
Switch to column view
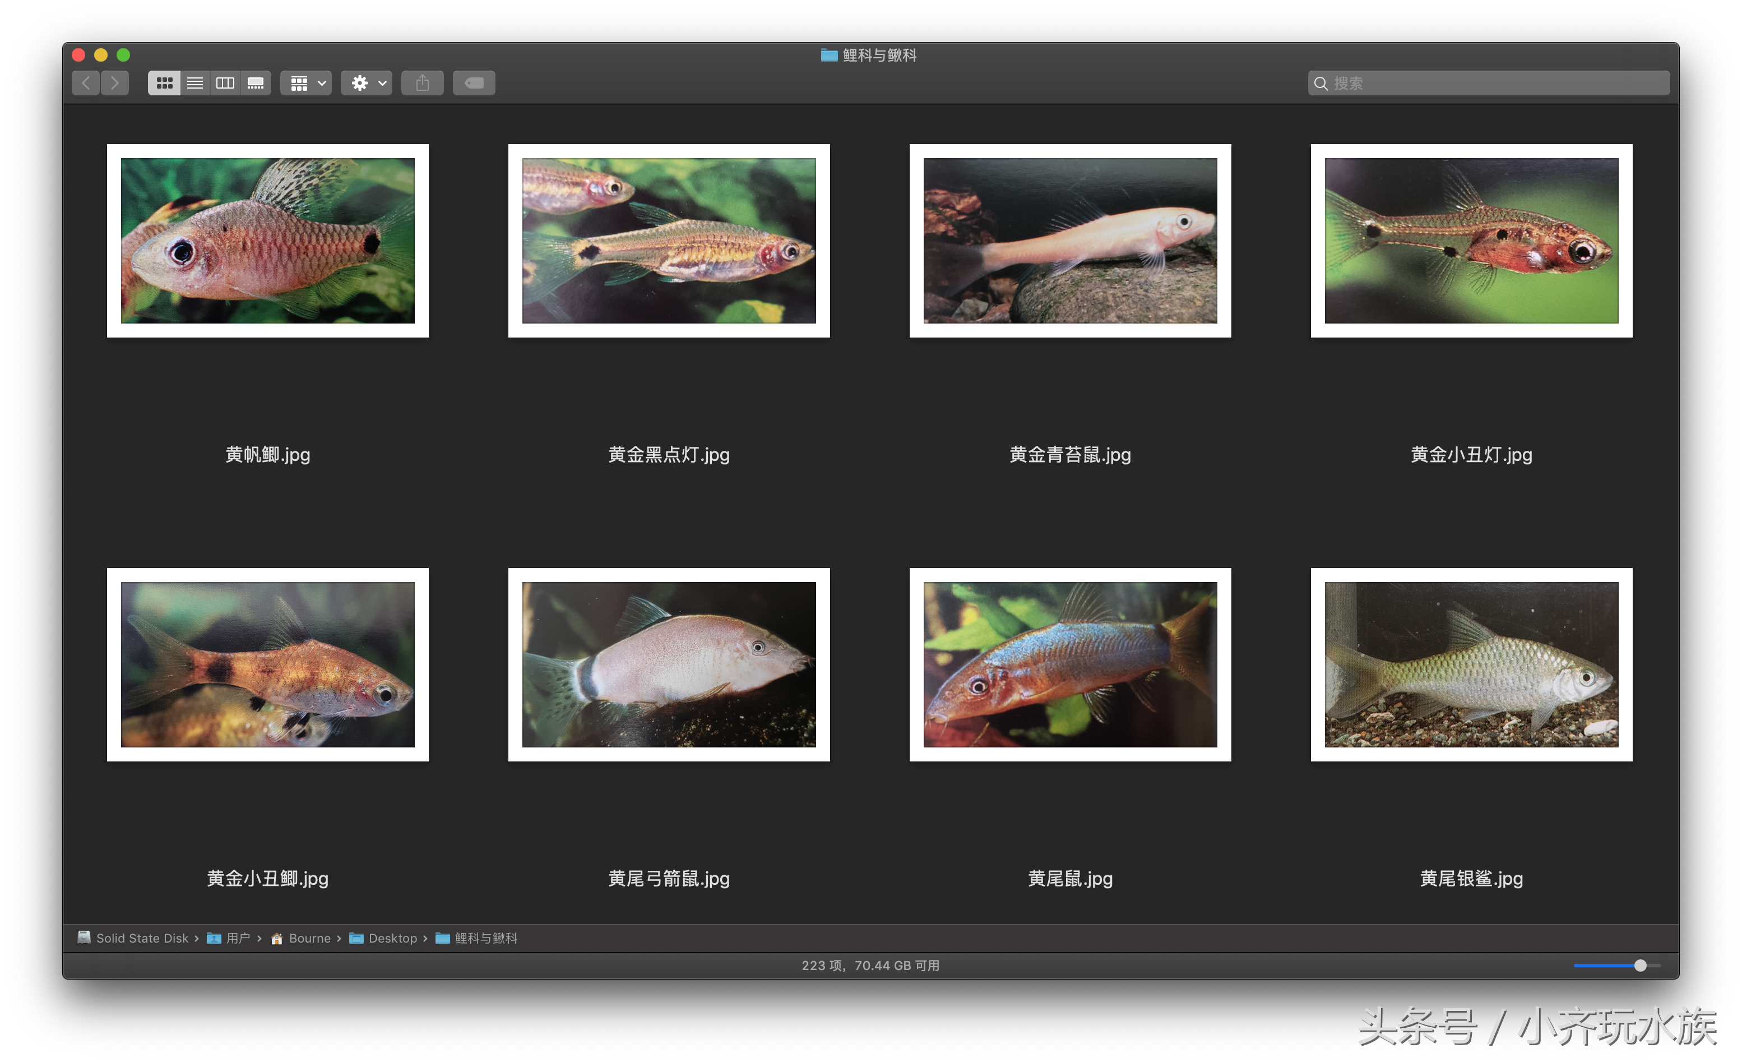(x=225, y=84)
